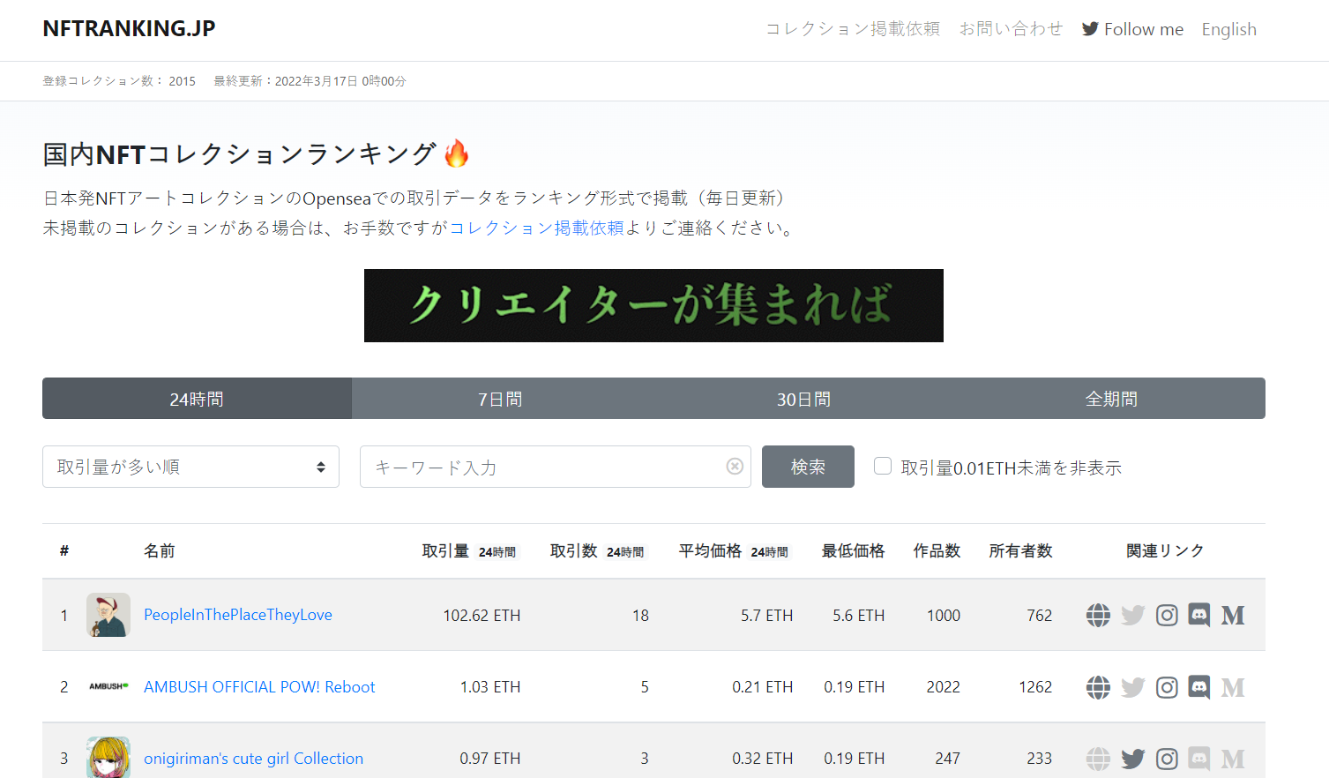This screenshot has height=778, width=1329.
Task: Focus the キーワード入力 search field
Action: 556,467
